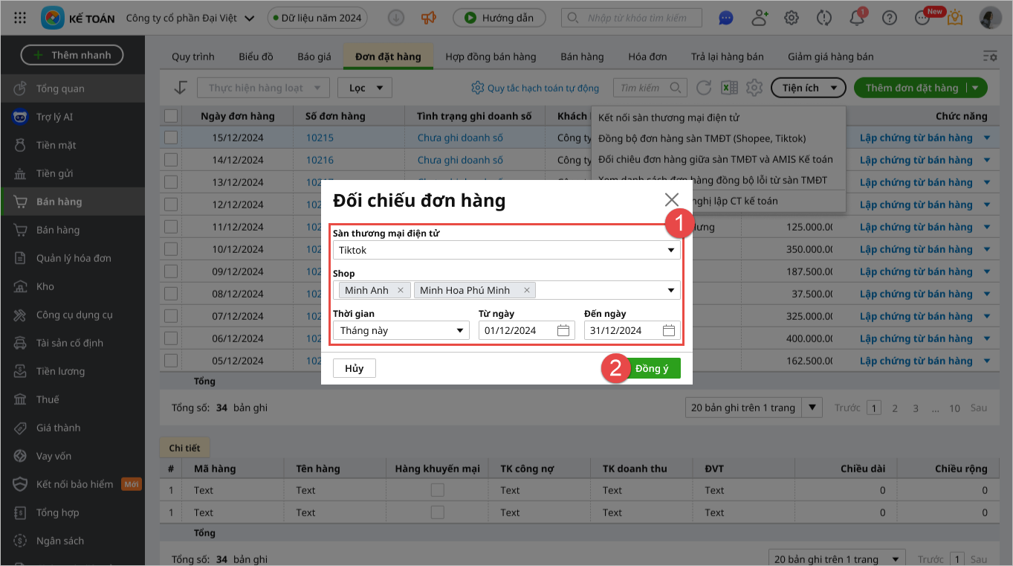Open calendar picker for Từ ngày
The width and height of the screenshot is (1013, 566).
point(563,330)
